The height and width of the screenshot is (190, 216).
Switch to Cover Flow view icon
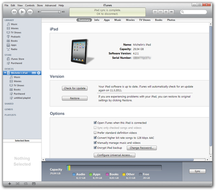point(171,12)
